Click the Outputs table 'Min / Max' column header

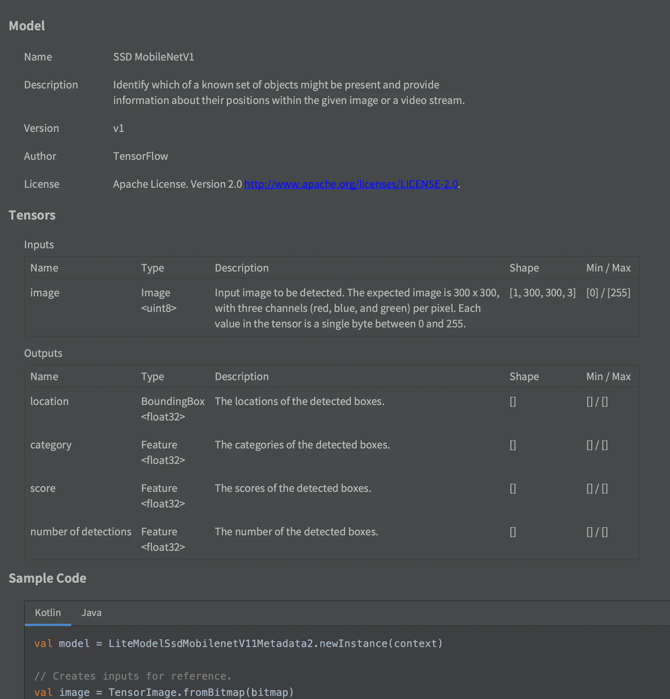pos(608,376)
